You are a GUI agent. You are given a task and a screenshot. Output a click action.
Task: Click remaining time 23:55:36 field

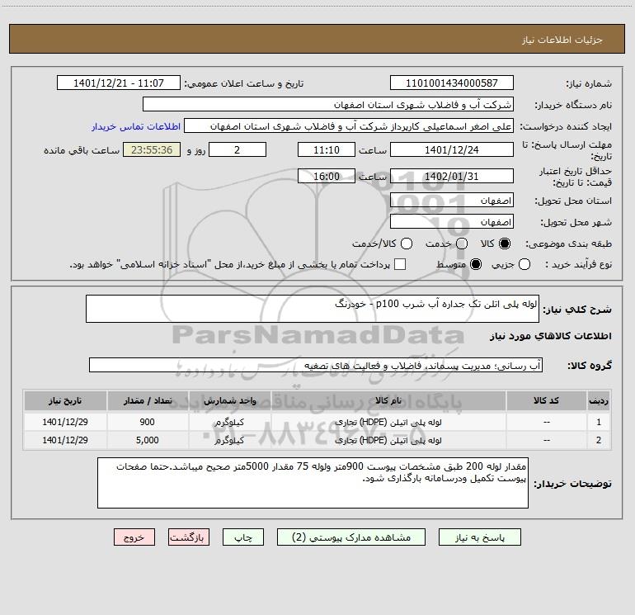click(152, 149)
